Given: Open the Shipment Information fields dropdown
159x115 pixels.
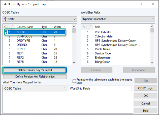Looking at the screenshot, I should (118, 19).
